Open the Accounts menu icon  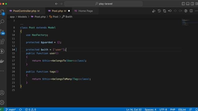coord(2,93)
